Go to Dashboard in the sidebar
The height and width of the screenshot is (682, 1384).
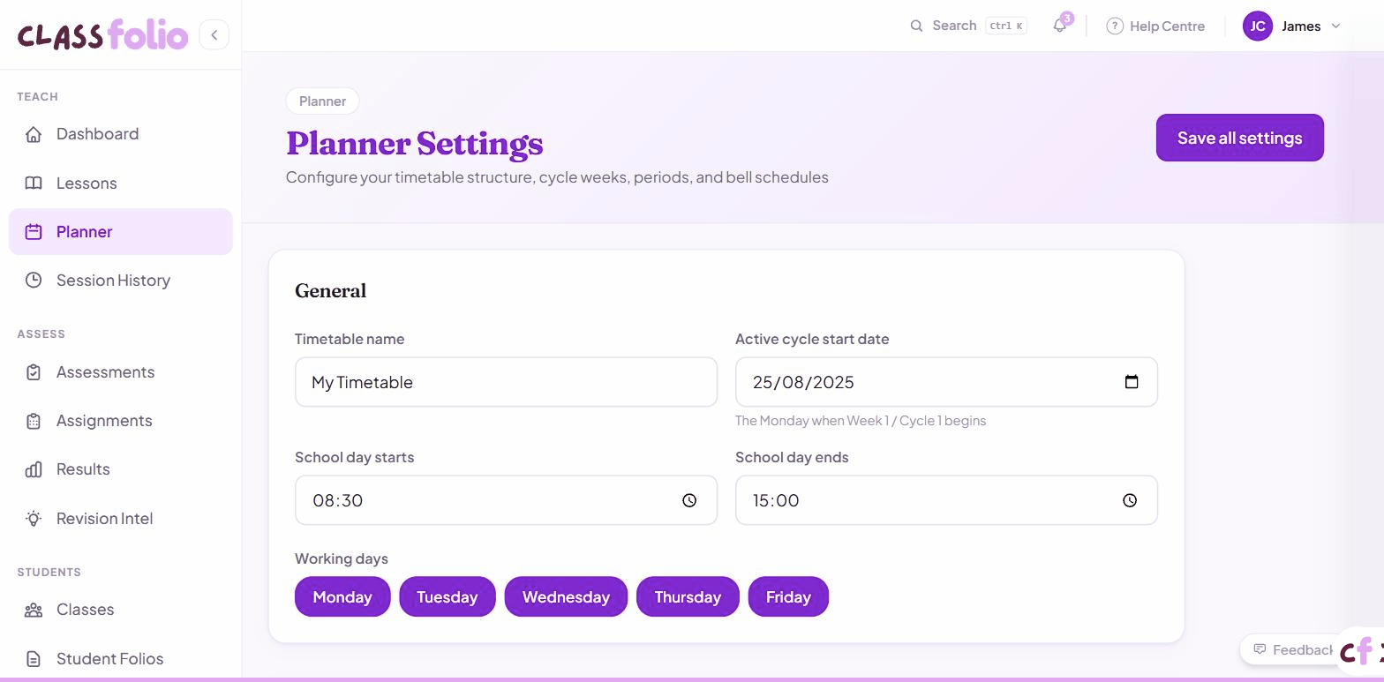click(x=121, y=134)
